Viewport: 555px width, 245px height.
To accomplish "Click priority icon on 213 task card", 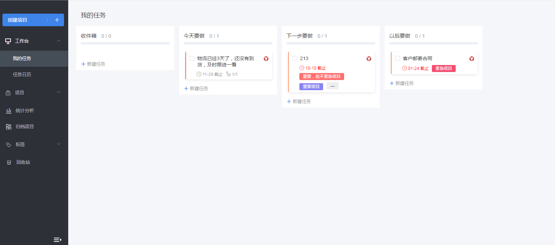I will click(369, 59).
